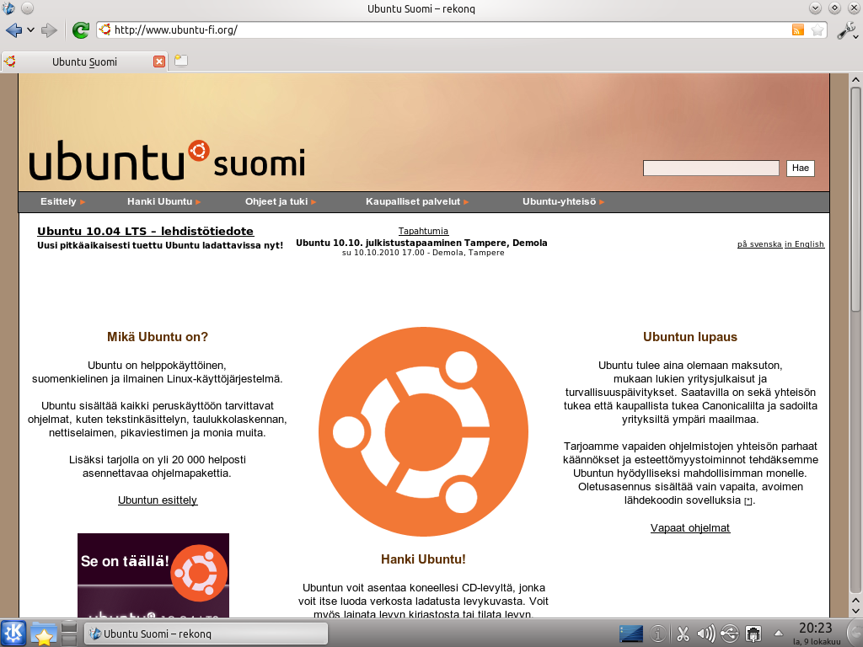Show hidden system tray icons
The width and height of the screenshot is (863, 647).
coord(778,633)
